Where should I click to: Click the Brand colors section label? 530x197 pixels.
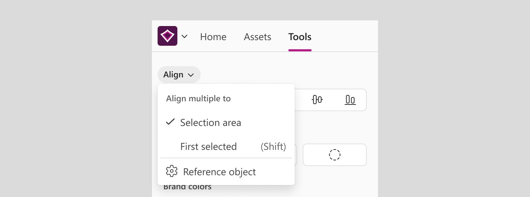point(188,187)
